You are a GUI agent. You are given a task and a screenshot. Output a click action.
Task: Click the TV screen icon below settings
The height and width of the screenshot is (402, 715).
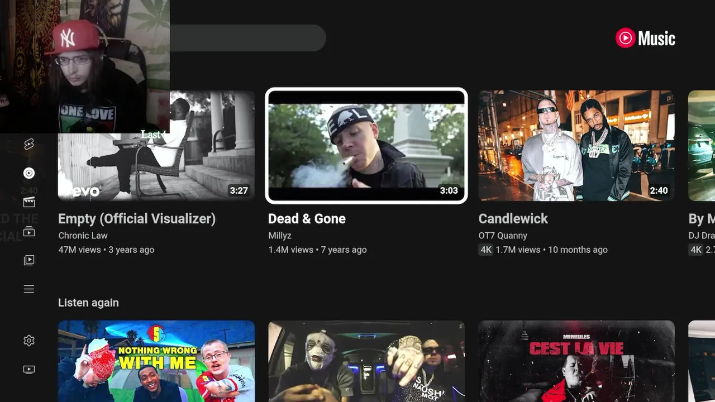click(x=29, y=370)
